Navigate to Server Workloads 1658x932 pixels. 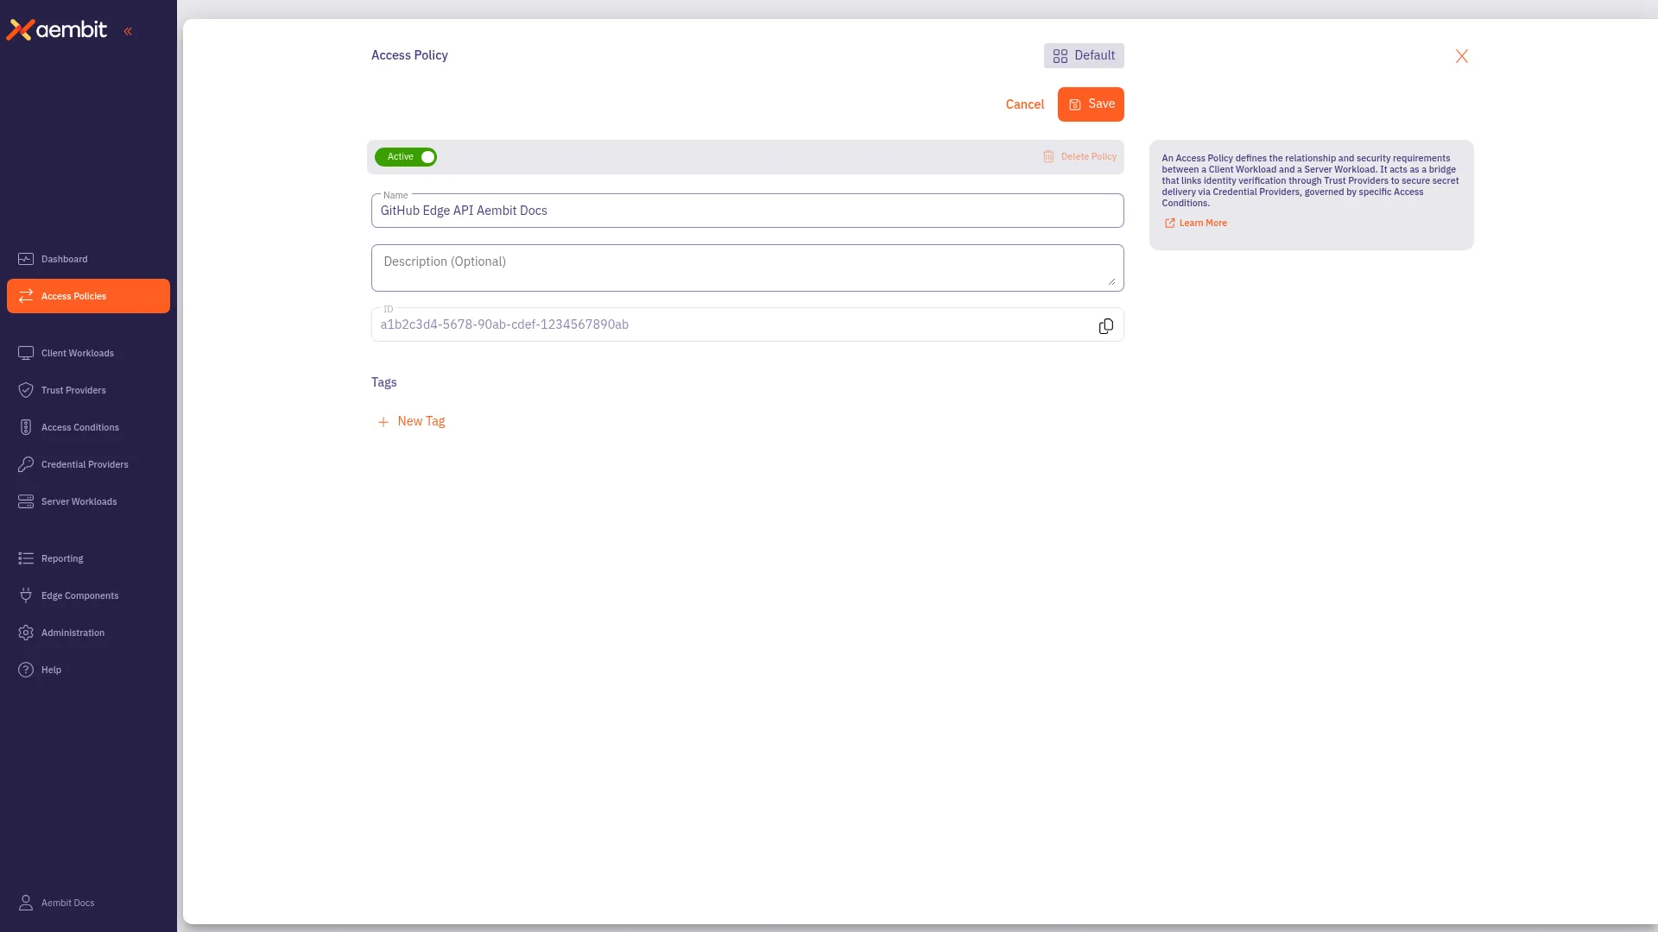88,501
